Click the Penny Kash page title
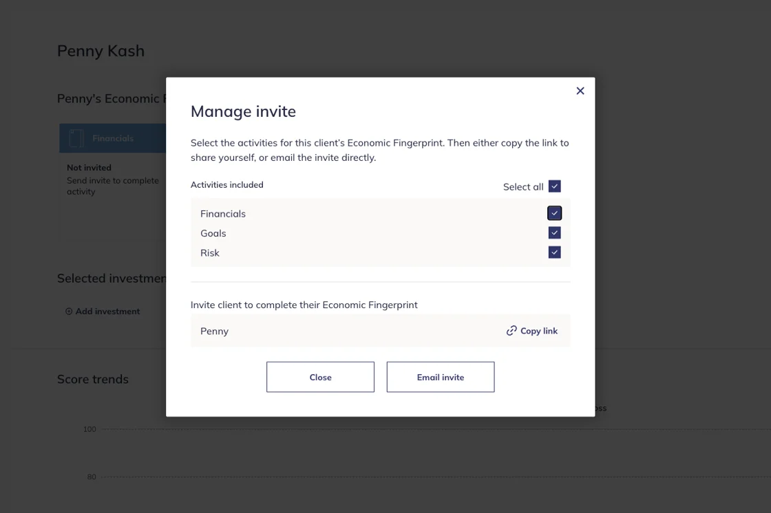 [101, 51]
